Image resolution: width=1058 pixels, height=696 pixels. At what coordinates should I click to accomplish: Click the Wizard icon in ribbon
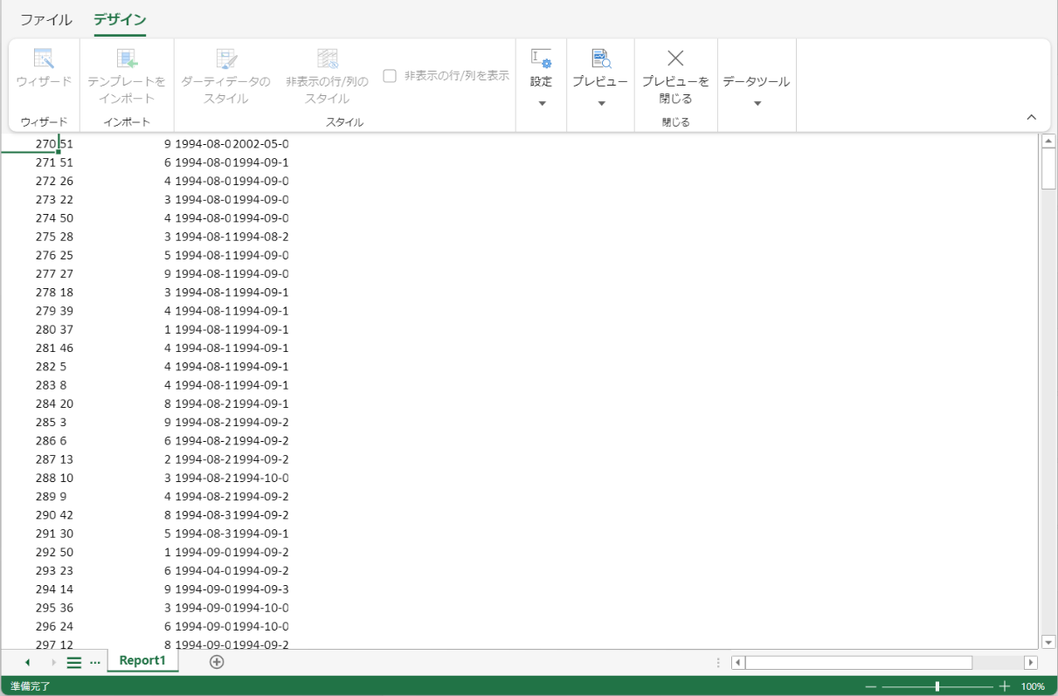coord(44,59)
